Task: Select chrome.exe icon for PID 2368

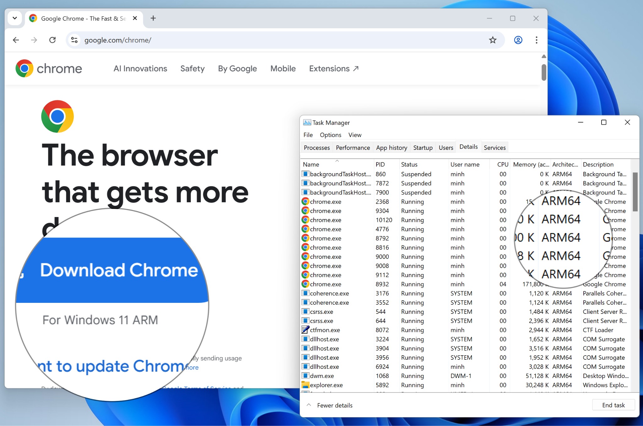Action: tap(305, 201)
